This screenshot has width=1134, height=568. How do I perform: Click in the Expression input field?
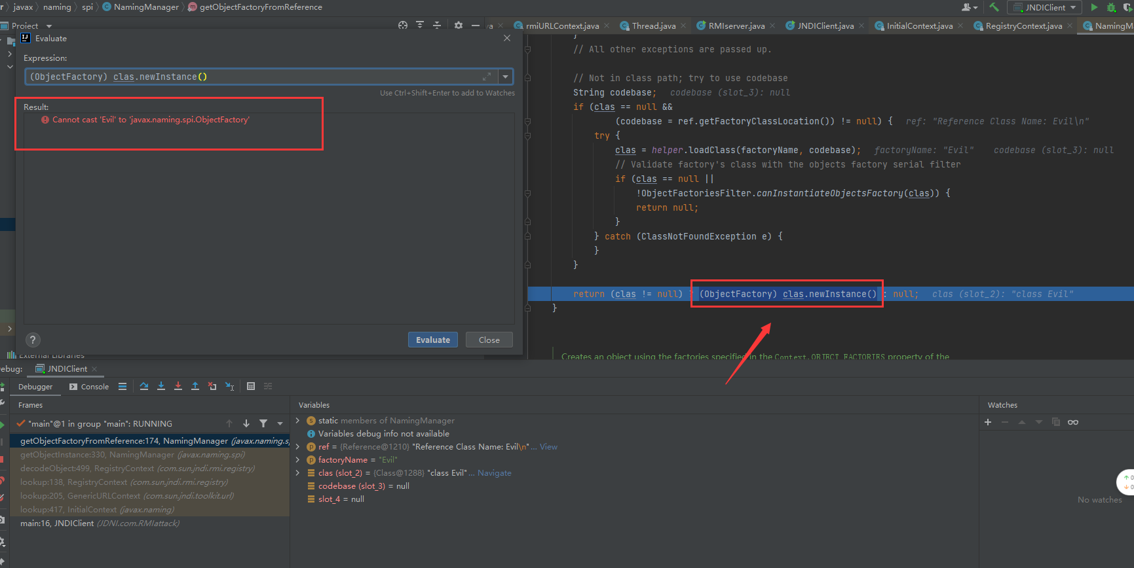pyautogui.click(x=261, y=77)
